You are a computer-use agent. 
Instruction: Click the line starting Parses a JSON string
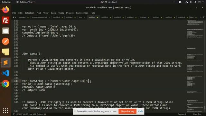[x=81, y=60]
